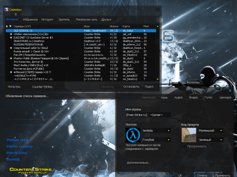
Task: Click the shield icon of the Побег невозможен server
Action: pyautogui.click(x=11, y=34)
